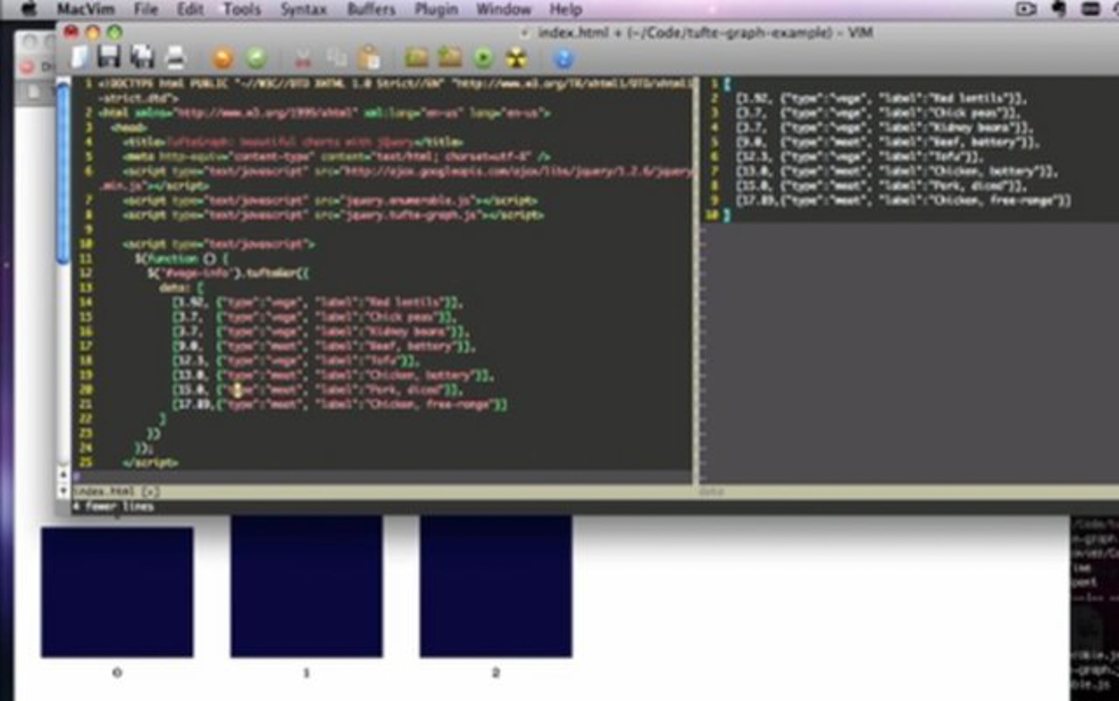Click the axis label "0" under first bar
Image resolution: width=1119 pixels, height=701 pixels.
[117, 673]
